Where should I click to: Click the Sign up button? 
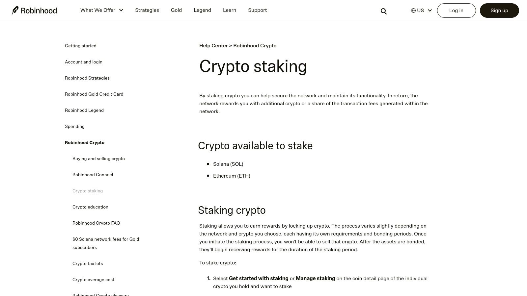pyautogui.click(x=499, y=10)
